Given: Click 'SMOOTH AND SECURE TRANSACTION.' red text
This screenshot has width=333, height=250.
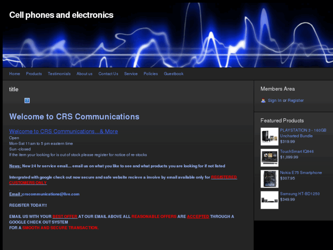Looking at the screenshot, I should click(60, 228).
